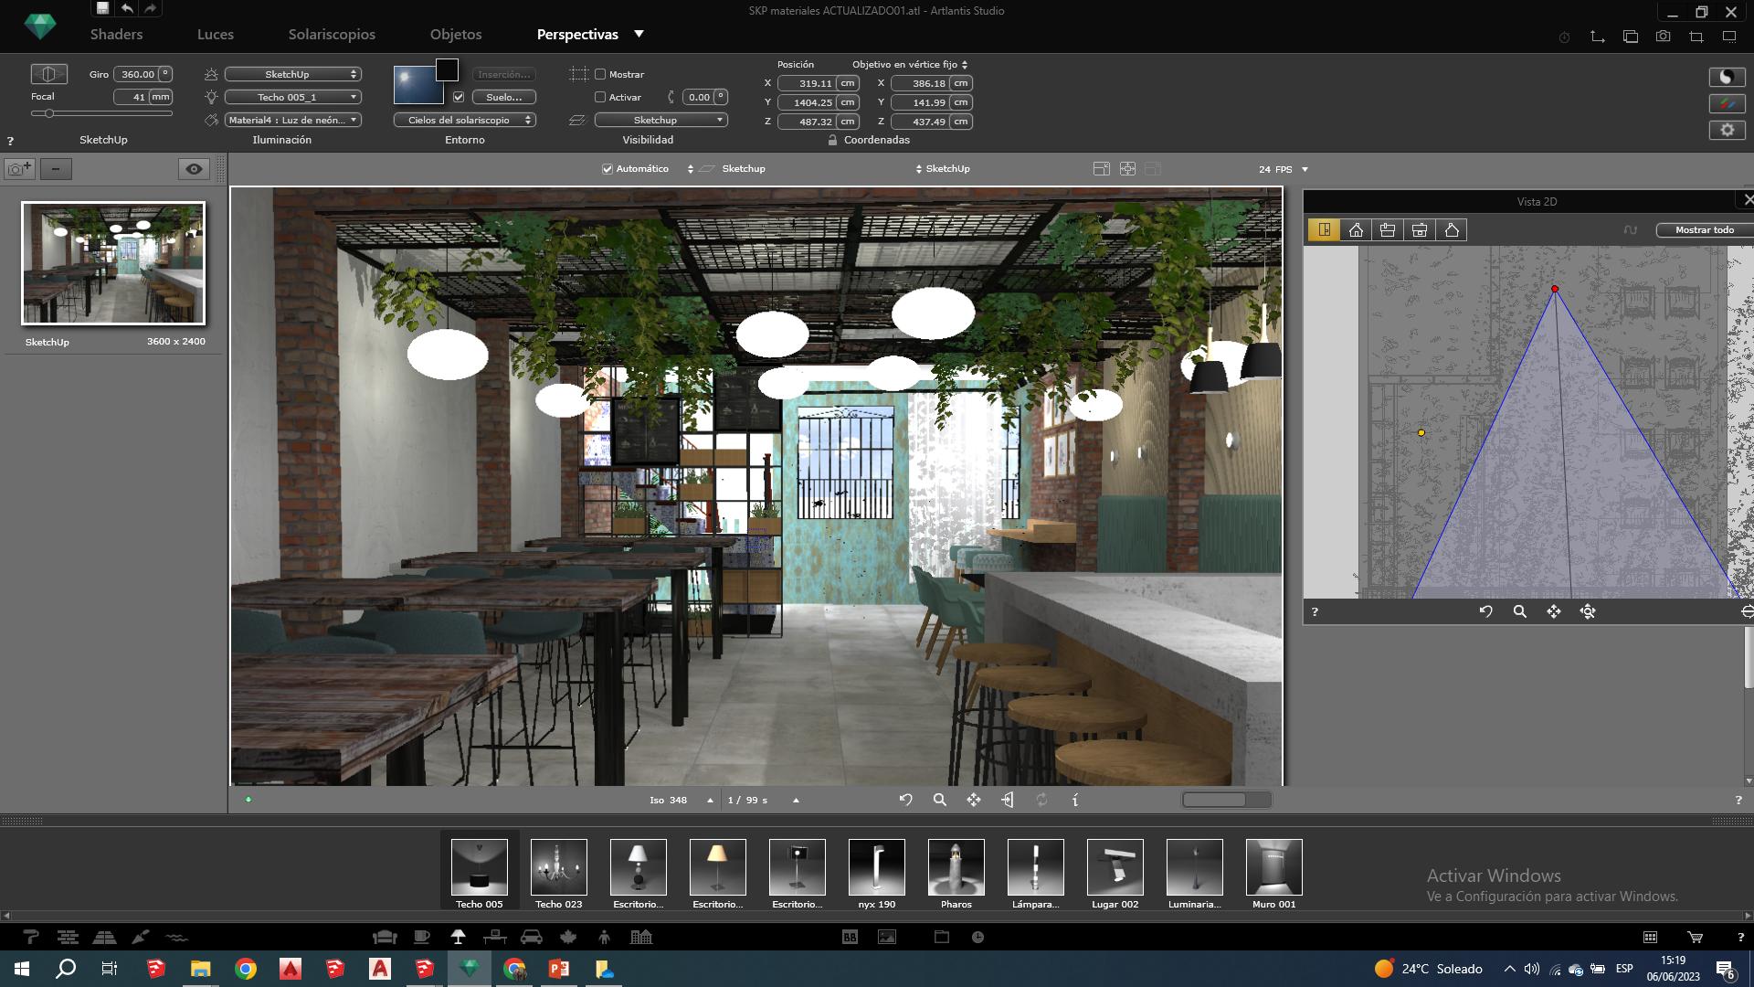Click the home view icon in Vista 2D
Screen dimensions: 1754x987
click(1356, 230)
